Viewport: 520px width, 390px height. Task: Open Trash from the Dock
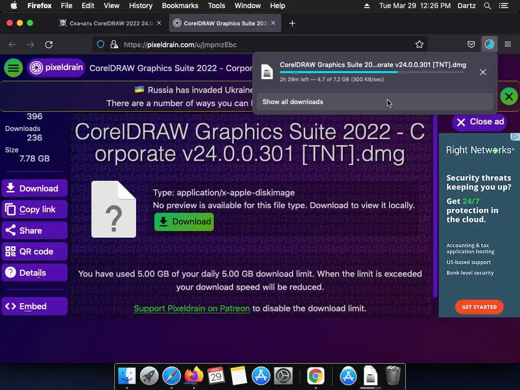(393, 376)
